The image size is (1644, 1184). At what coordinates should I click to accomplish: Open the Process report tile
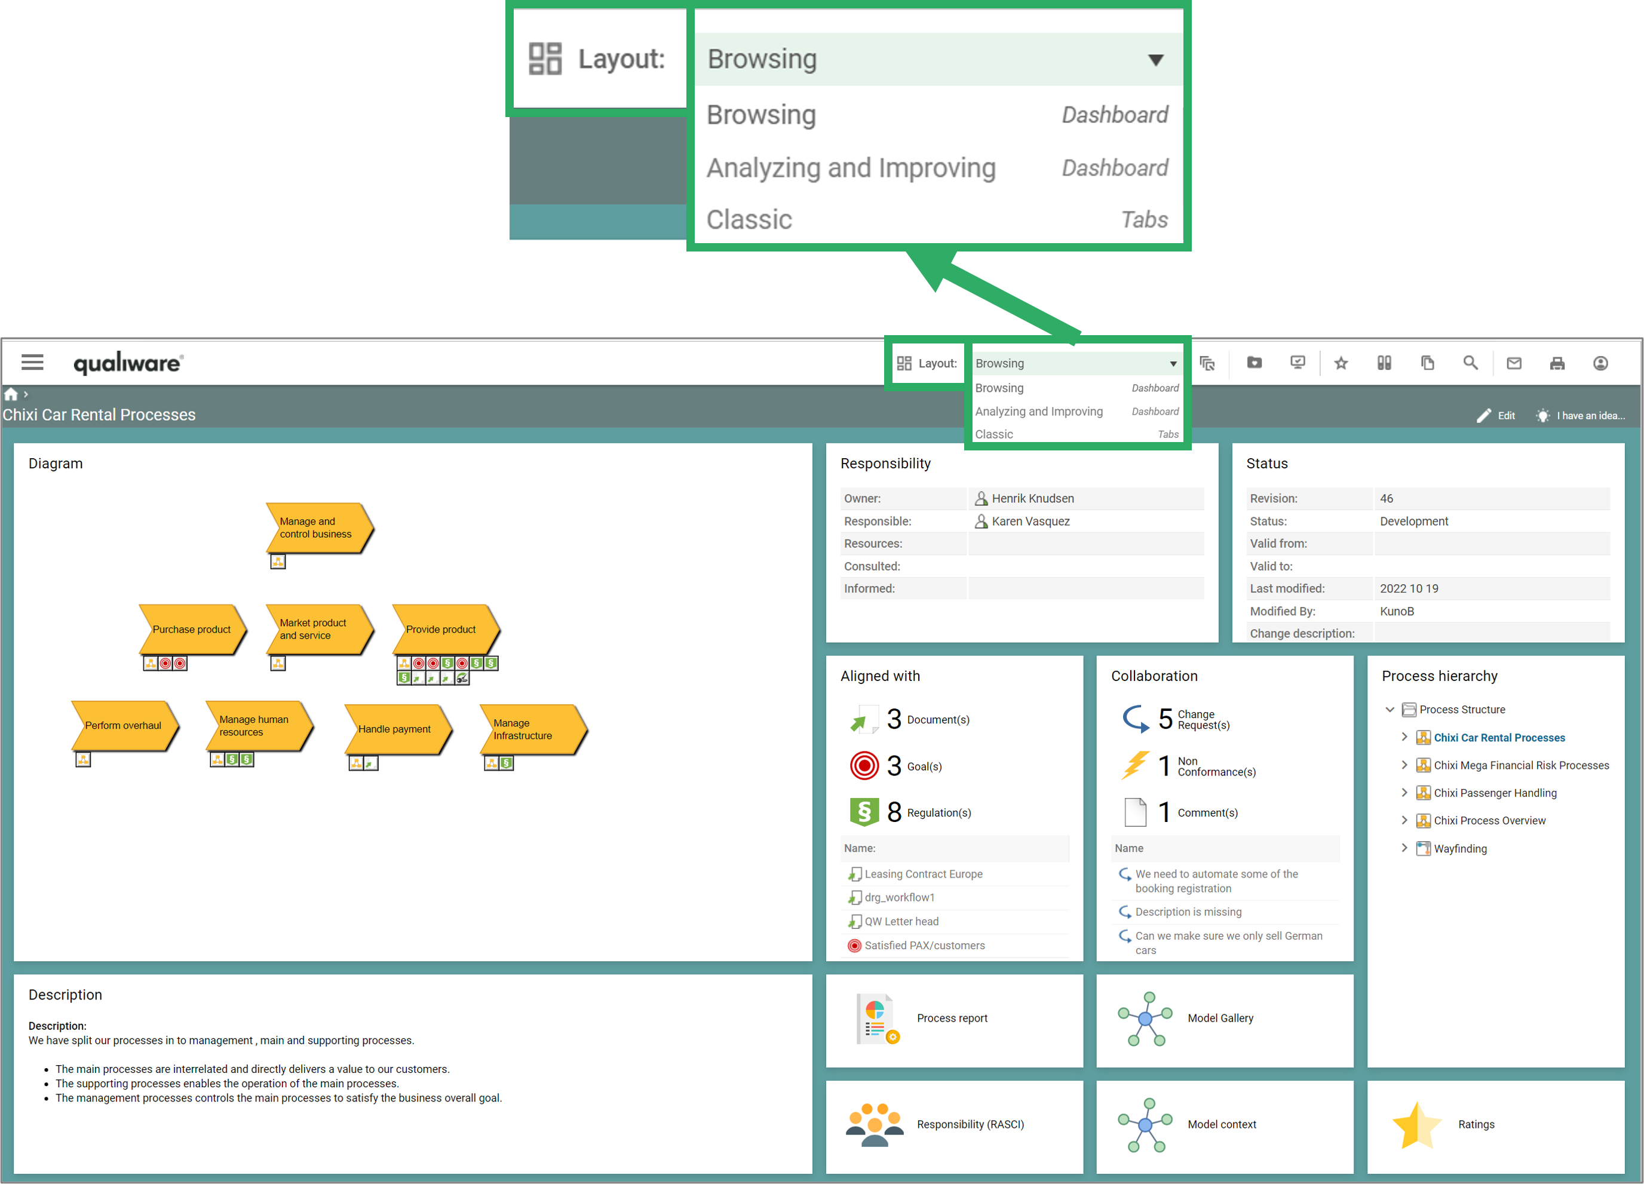click(x=954, y=1020)
